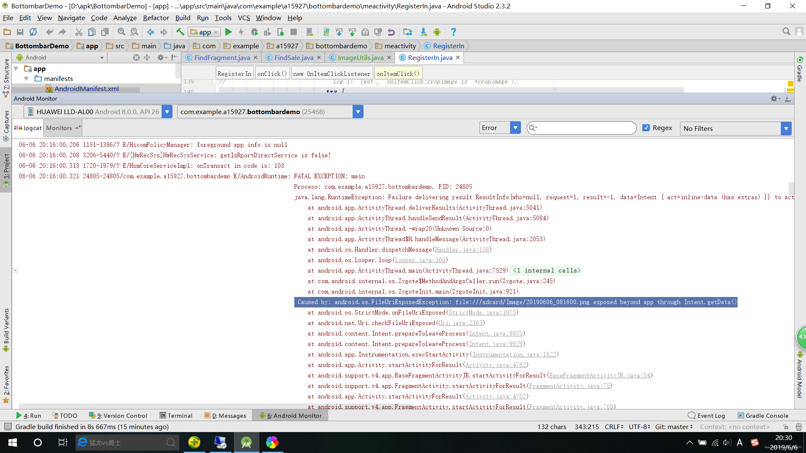Click the Save All disk icon
This screenshot has width=806, height=453.
20,32
